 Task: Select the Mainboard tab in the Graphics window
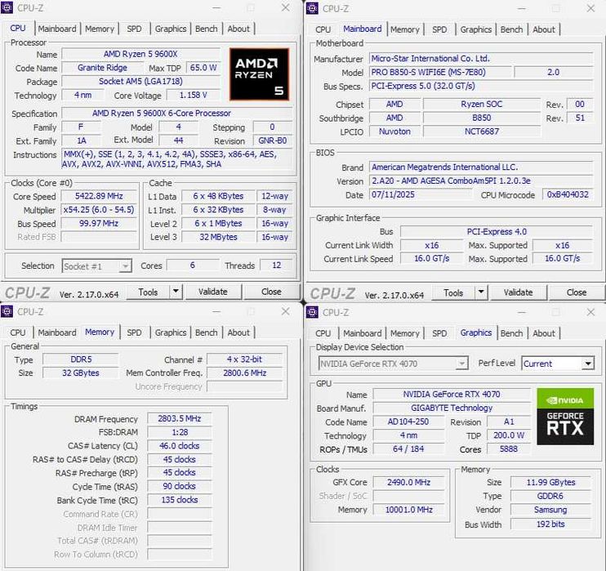(363, 333)
